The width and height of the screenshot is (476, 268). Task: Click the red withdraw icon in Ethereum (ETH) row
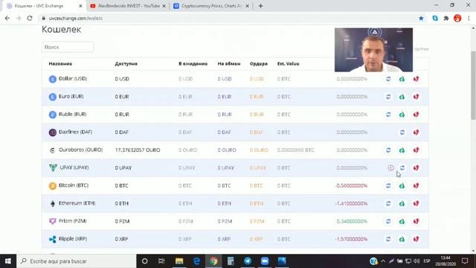(x=416, y=203)
